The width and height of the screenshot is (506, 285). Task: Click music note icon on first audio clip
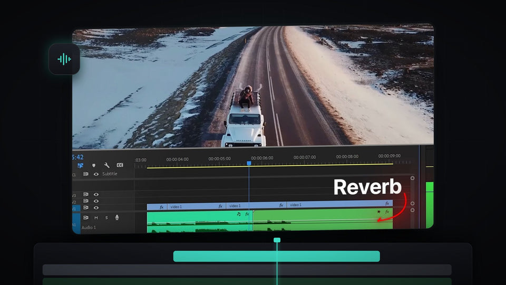pyautogui.click(x=239, y=214)
